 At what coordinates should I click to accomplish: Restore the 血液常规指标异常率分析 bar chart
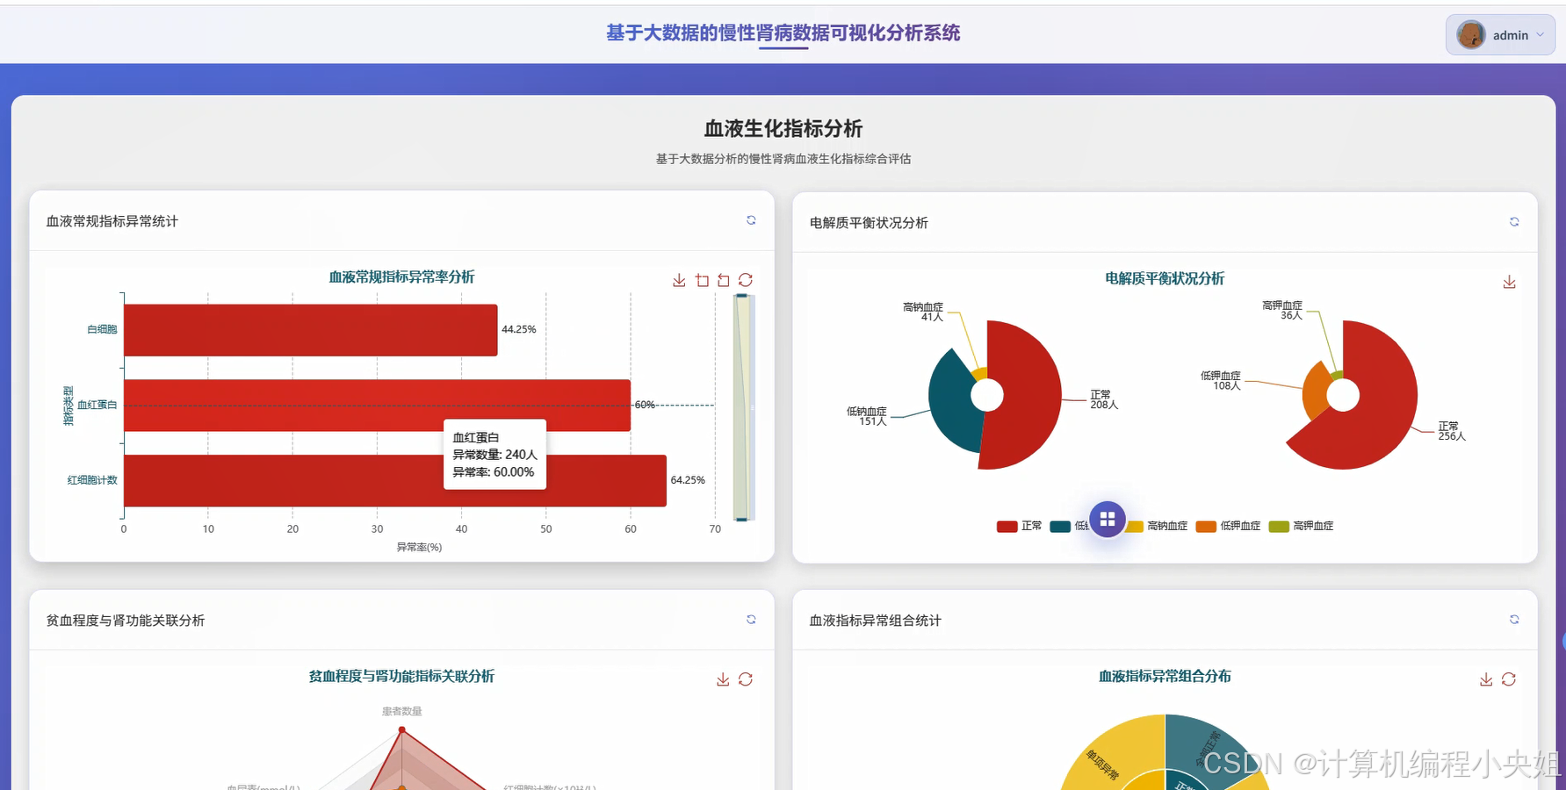point(746,280)
